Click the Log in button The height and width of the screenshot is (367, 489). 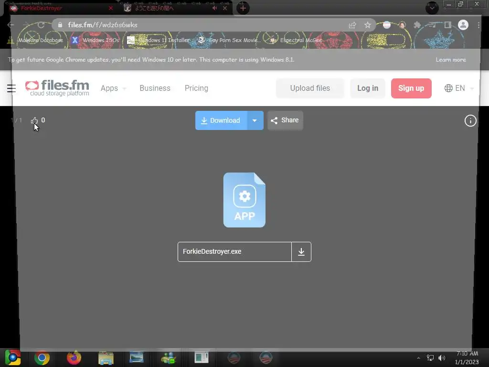(368, 88)
